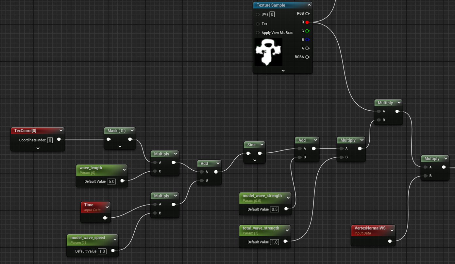455x264 pixels.
Task: Edit the Coordinate Index input field
Action: point(50,140)
